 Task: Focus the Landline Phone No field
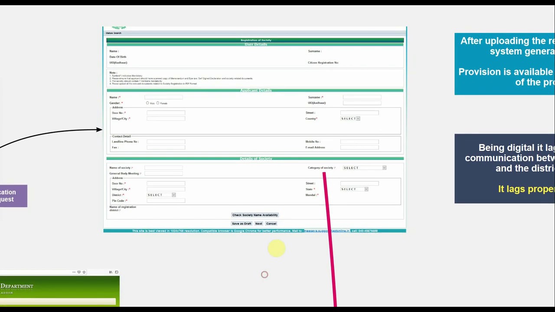point(166,142)
